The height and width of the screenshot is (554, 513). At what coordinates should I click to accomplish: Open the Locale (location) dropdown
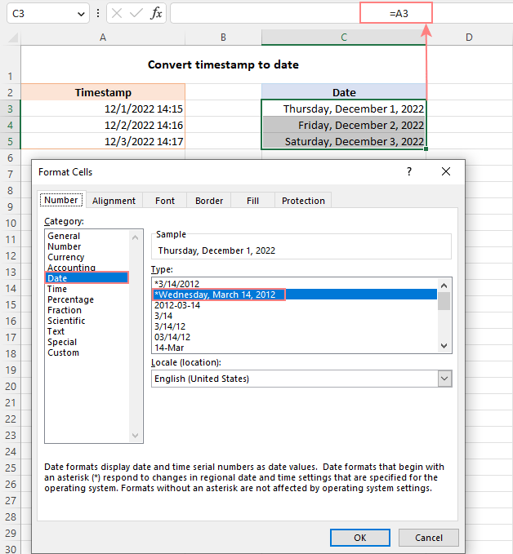point(444,379)
